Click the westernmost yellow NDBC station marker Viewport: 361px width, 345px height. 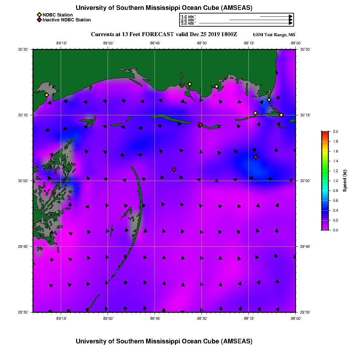click(47, 95)
